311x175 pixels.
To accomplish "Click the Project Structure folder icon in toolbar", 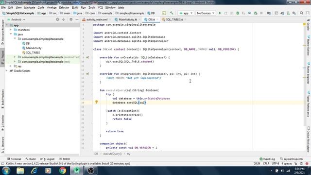I will click(x=269, y=13).
